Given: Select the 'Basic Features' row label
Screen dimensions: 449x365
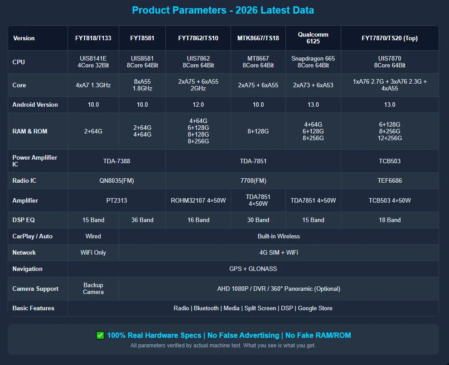Looking at the screenshot, I should pos(38,308).
